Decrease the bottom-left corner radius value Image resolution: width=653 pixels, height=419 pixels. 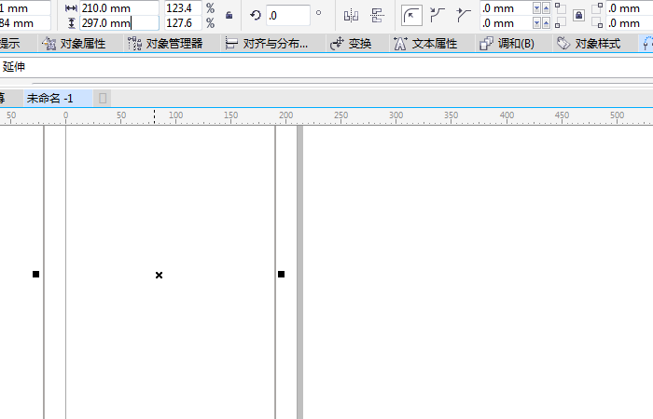pyautogui.click(x=536, y=23)
